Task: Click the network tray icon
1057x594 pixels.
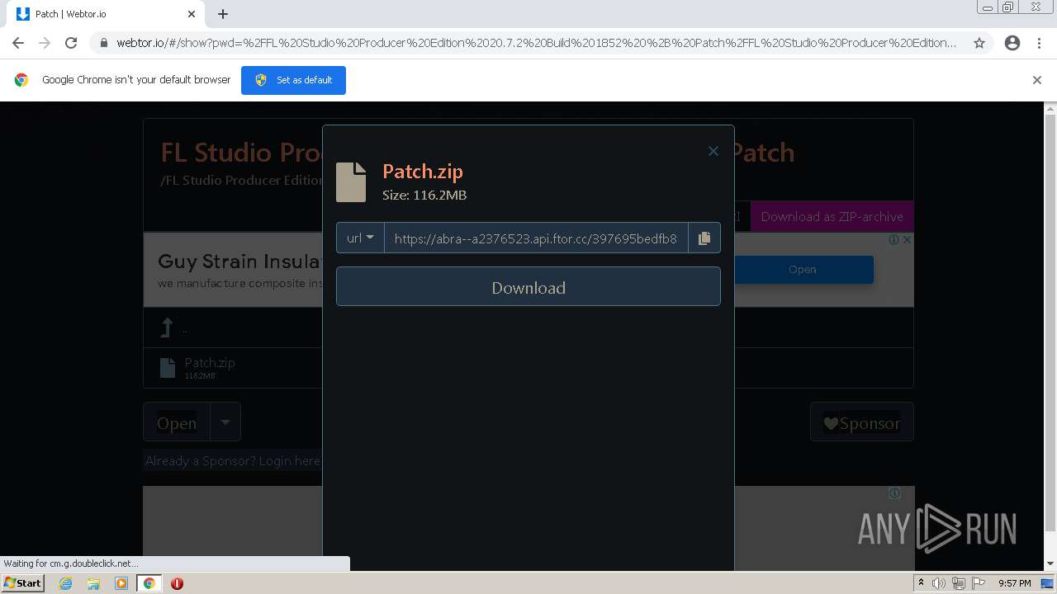Action: [958, 583]
